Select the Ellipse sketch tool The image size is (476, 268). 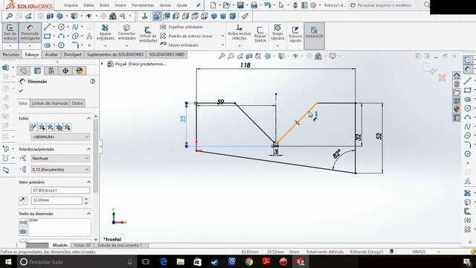tap(75, 36)
